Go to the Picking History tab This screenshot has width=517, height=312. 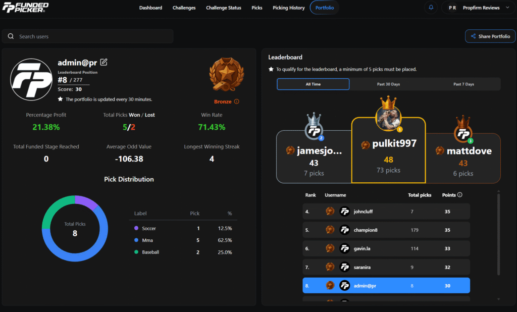click(x=288, y=8)
